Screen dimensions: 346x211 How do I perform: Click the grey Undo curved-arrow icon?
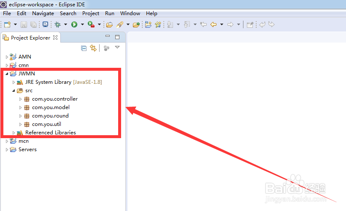tap(262, 24)
